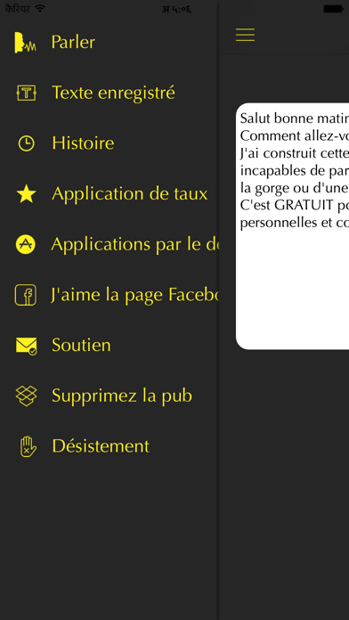Select Application de taux

pos(130,194)
